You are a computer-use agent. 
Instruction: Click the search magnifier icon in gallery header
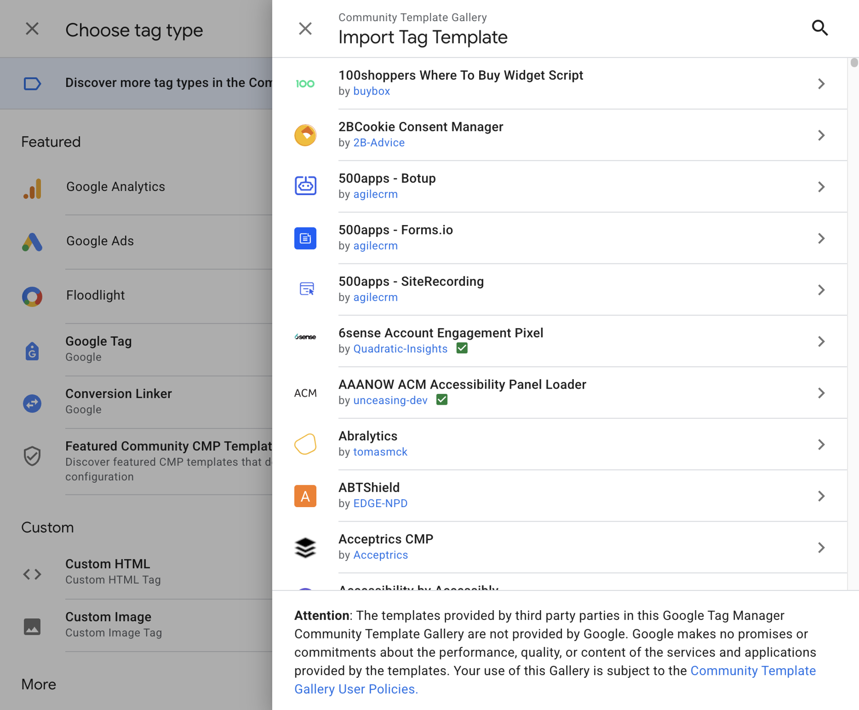[x=820, y=28]
